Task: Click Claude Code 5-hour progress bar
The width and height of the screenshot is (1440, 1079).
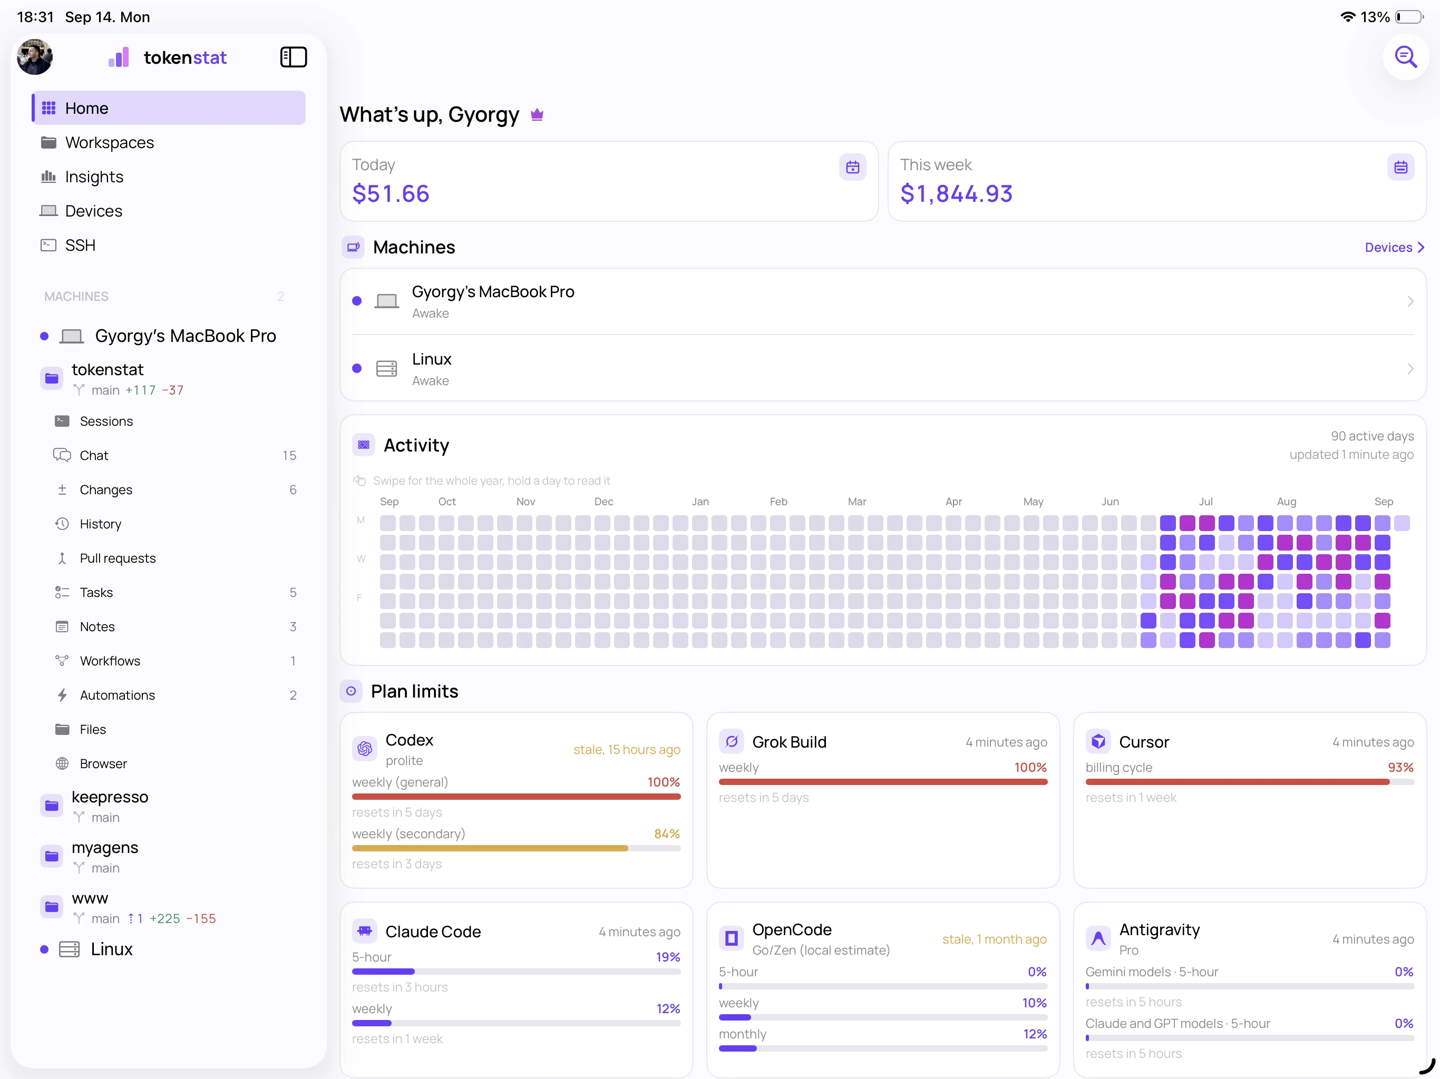Action: (516, 972)
